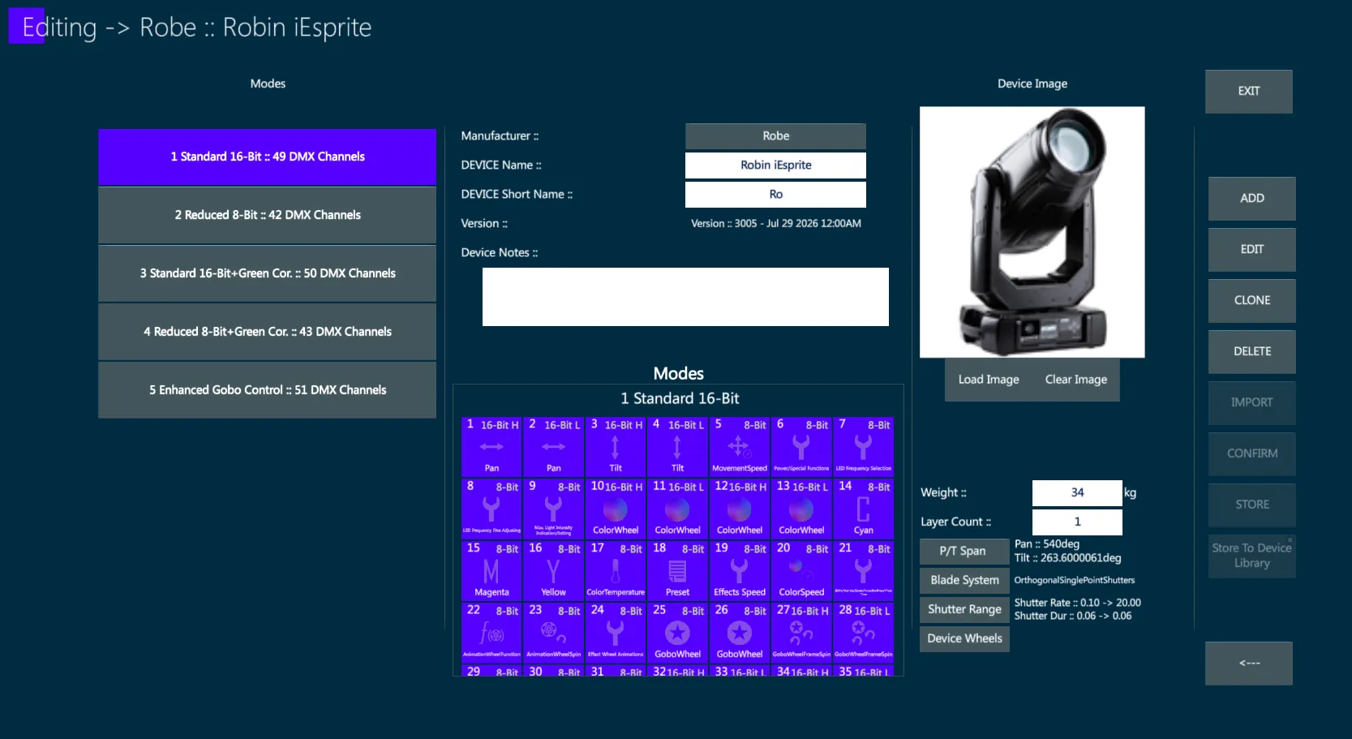Open channel 5 MovementSpeed tile

click(x=739, y=446)
